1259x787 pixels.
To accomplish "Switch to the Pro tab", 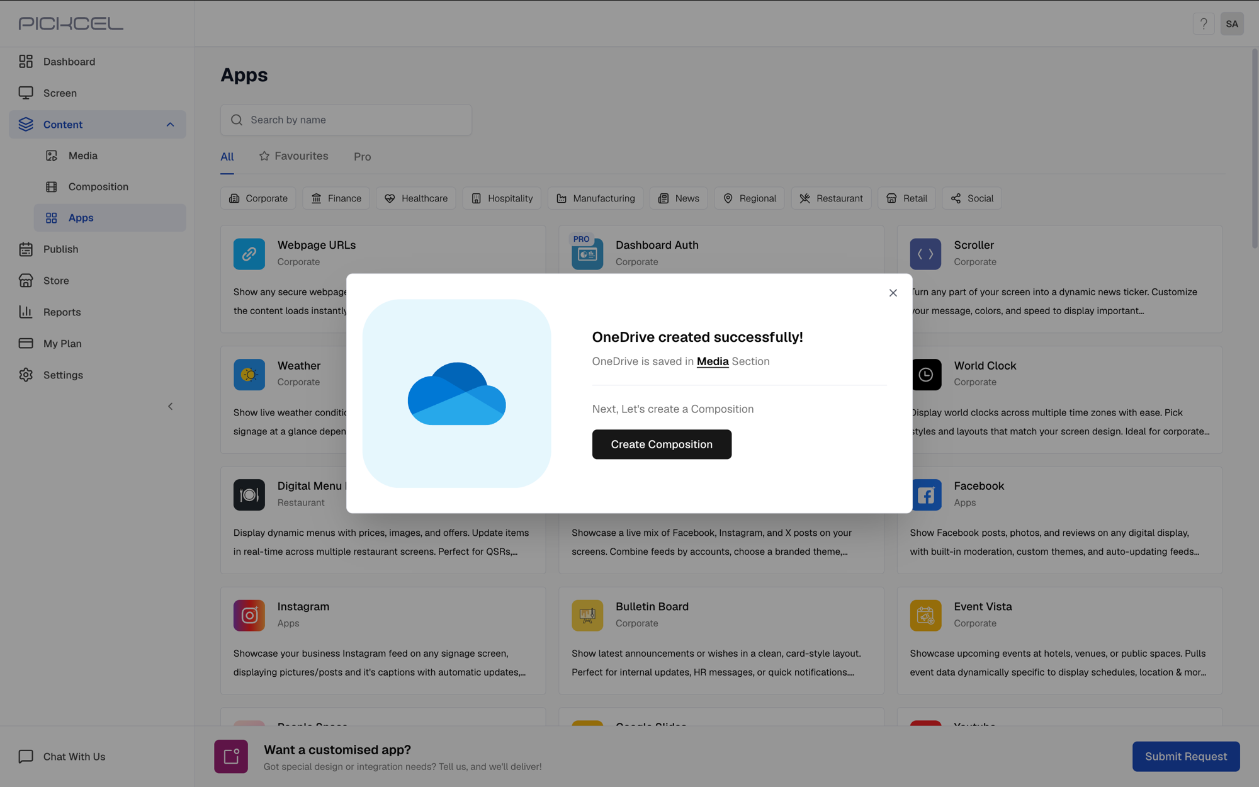I will coord(362,157).
